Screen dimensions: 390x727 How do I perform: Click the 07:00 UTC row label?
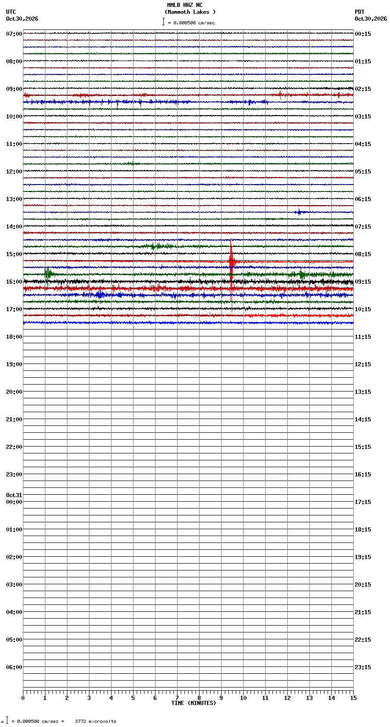(x=14, y=34)
